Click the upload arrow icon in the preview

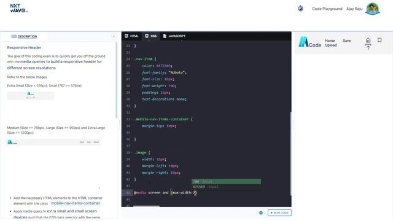coord(368,47)
